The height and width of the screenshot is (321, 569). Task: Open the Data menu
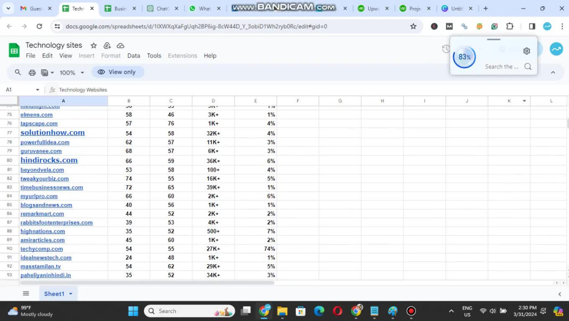(134, 56)
